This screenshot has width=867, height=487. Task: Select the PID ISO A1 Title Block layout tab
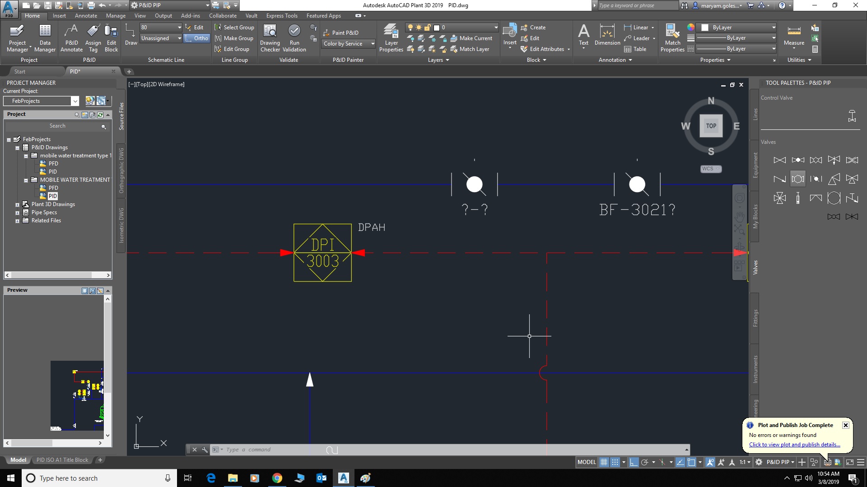click(x=62, y=460)
